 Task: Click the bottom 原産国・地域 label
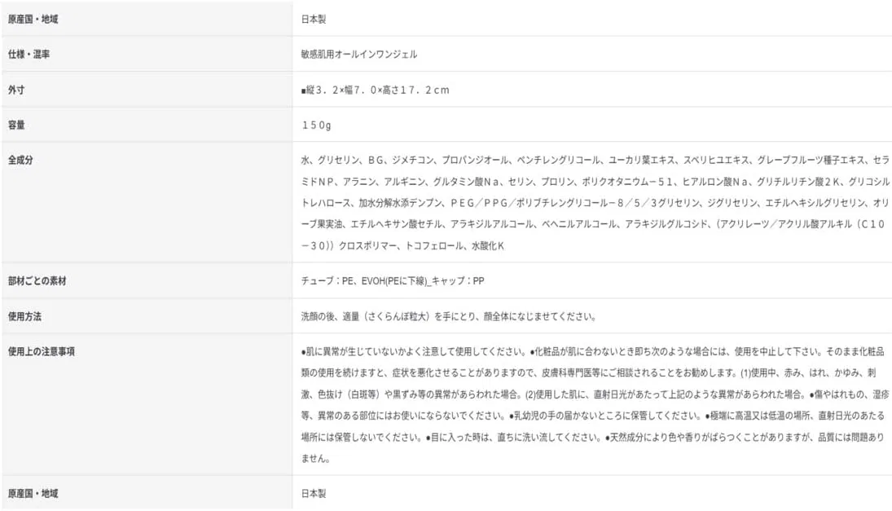click(33, 494)
